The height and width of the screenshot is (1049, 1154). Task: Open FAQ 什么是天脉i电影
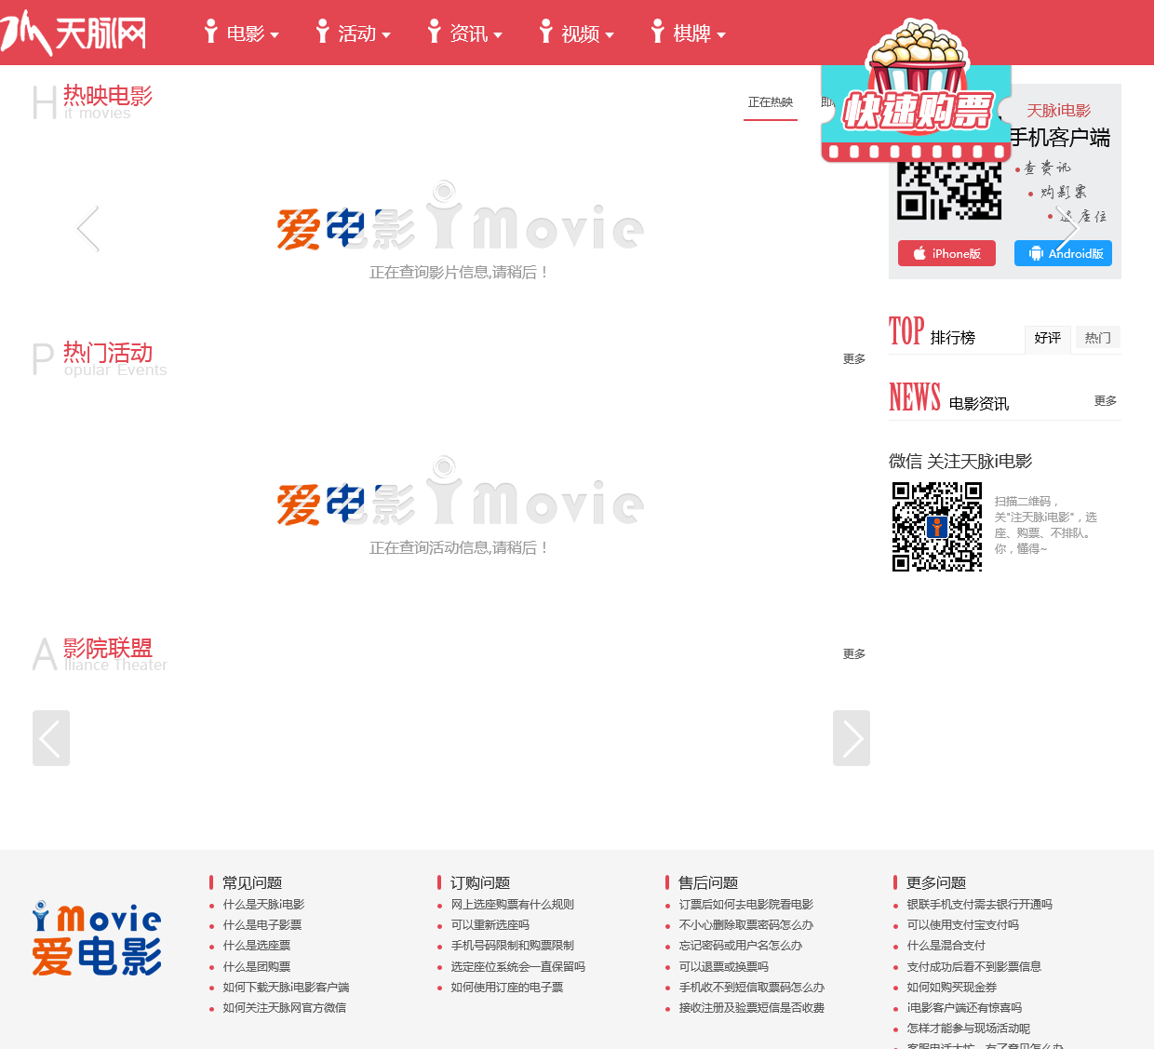(x=263, y=905)
